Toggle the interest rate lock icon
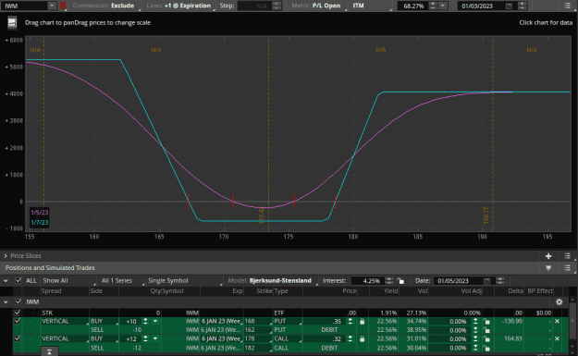Image resolution: width=578 pixels, height=356 pixels. coord(400,281)
